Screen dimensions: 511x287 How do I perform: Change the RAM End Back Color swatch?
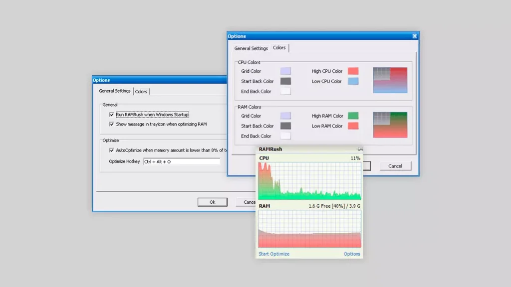(285, 136)
